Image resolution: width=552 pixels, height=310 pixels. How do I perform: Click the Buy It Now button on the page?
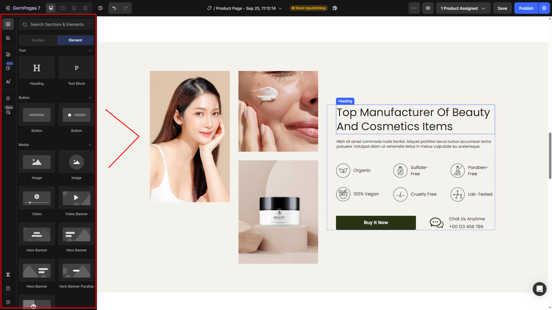[x=375, y=223]
